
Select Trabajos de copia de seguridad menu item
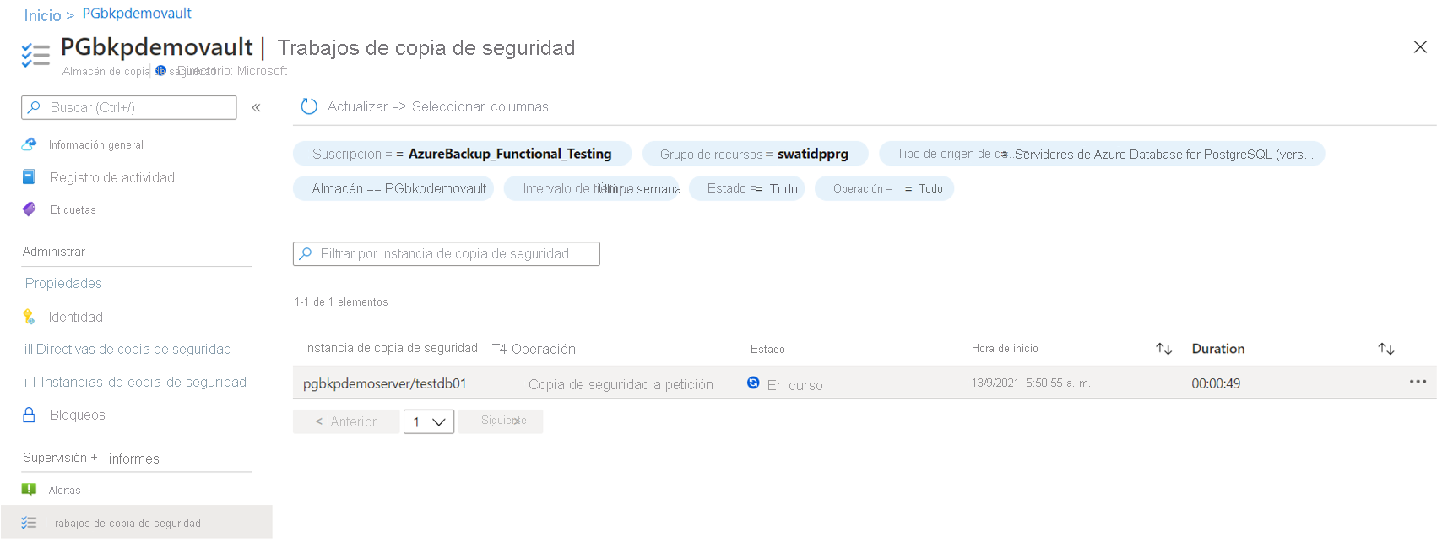coord(137,523)
